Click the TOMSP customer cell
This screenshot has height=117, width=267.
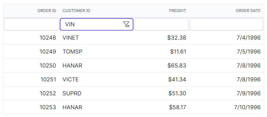tap(72, 52)
